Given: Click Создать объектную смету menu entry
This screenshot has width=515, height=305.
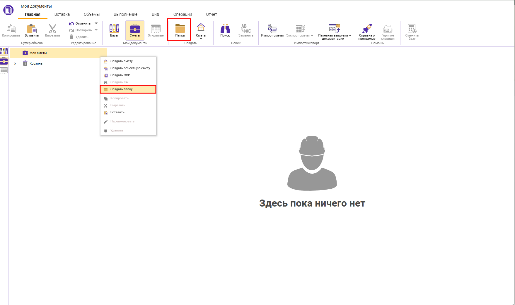Looking at the screenshot, I should point(130,68).
